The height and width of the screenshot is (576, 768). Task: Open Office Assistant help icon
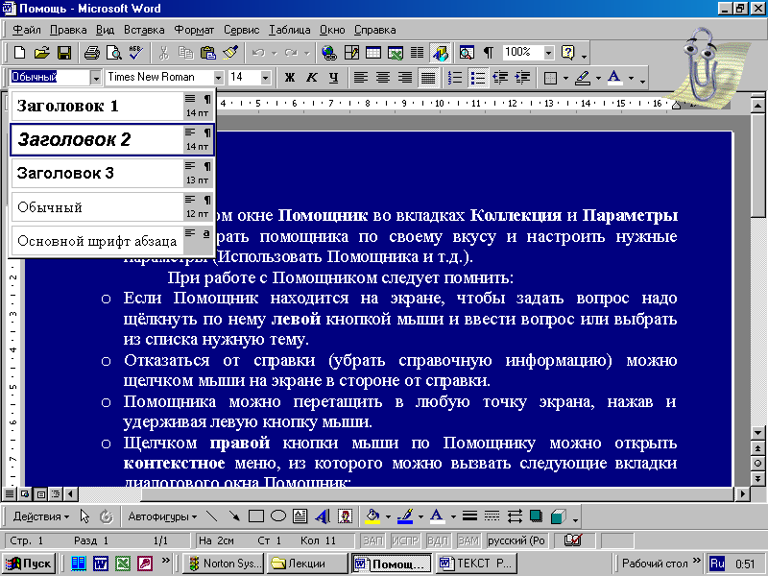pyautogui.click(x=567, y=53)
